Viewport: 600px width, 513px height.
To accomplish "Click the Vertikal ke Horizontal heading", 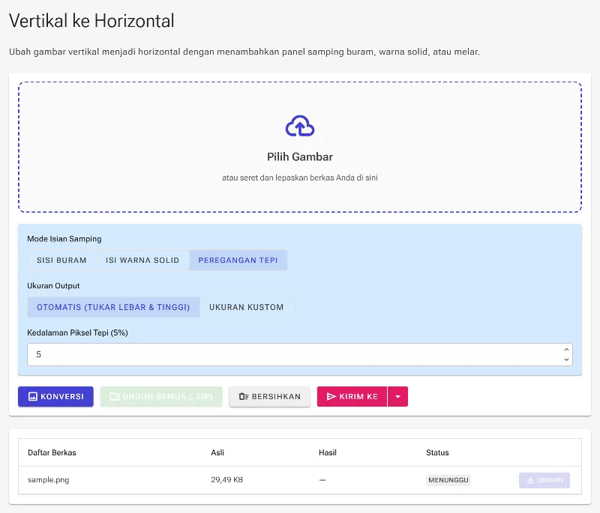I will (91, 21).
